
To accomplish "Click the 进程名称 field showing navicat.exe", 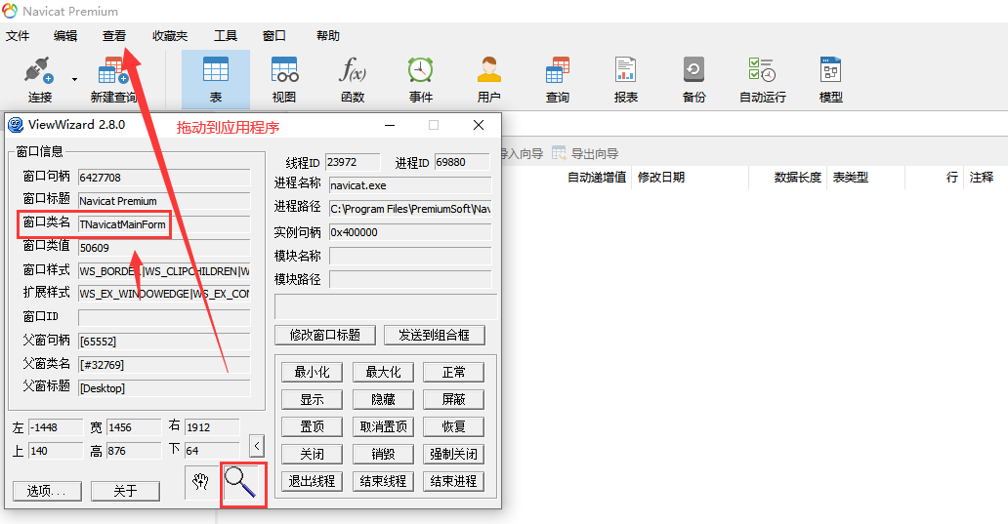I will (x=410, y=185).
